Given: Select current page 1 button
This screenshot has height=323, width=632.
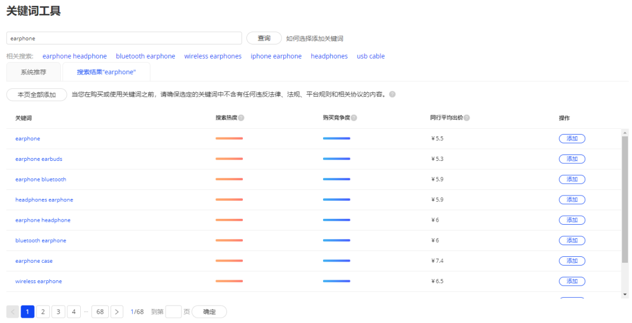Looking at the screenshot, I should (x=28, y=312).
